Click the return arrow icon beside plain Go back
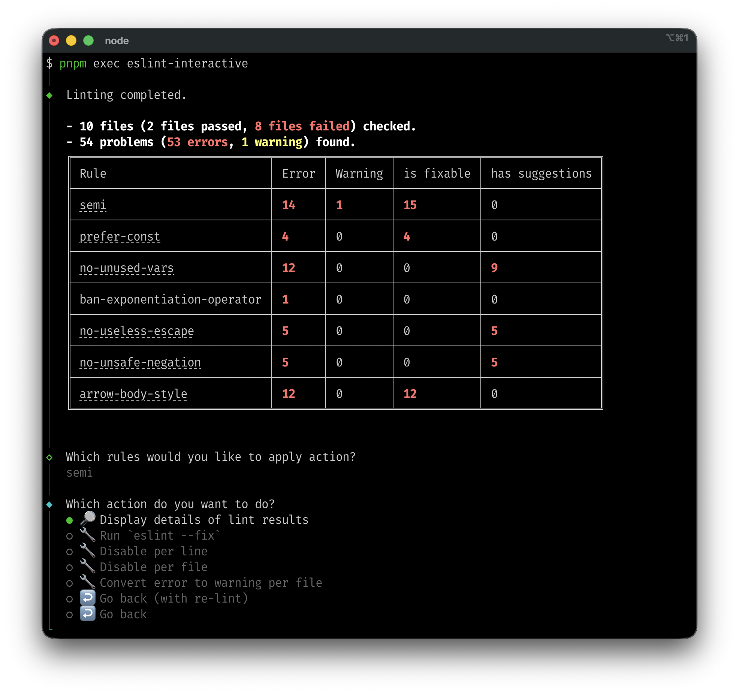The height and width of the screenshot is (694, 739). pos(88,614)
